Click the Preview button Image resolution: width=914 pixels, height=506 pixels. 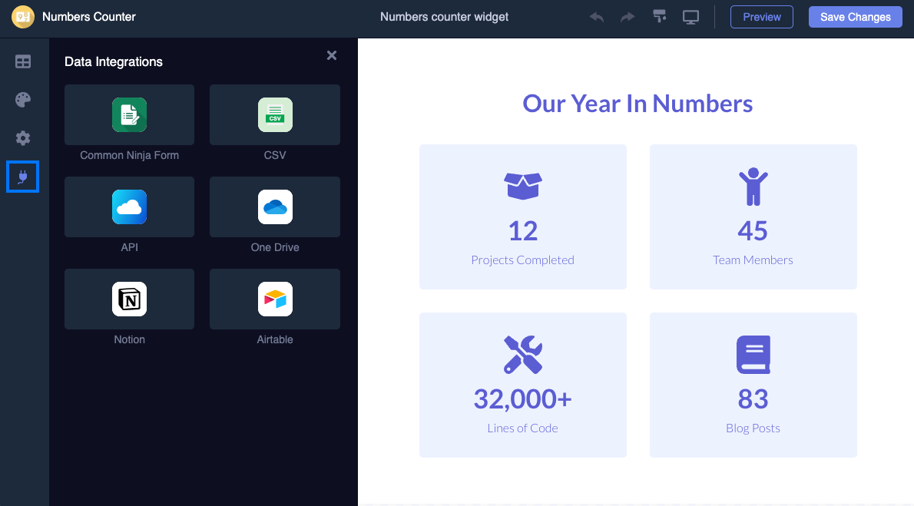[762, 17]
